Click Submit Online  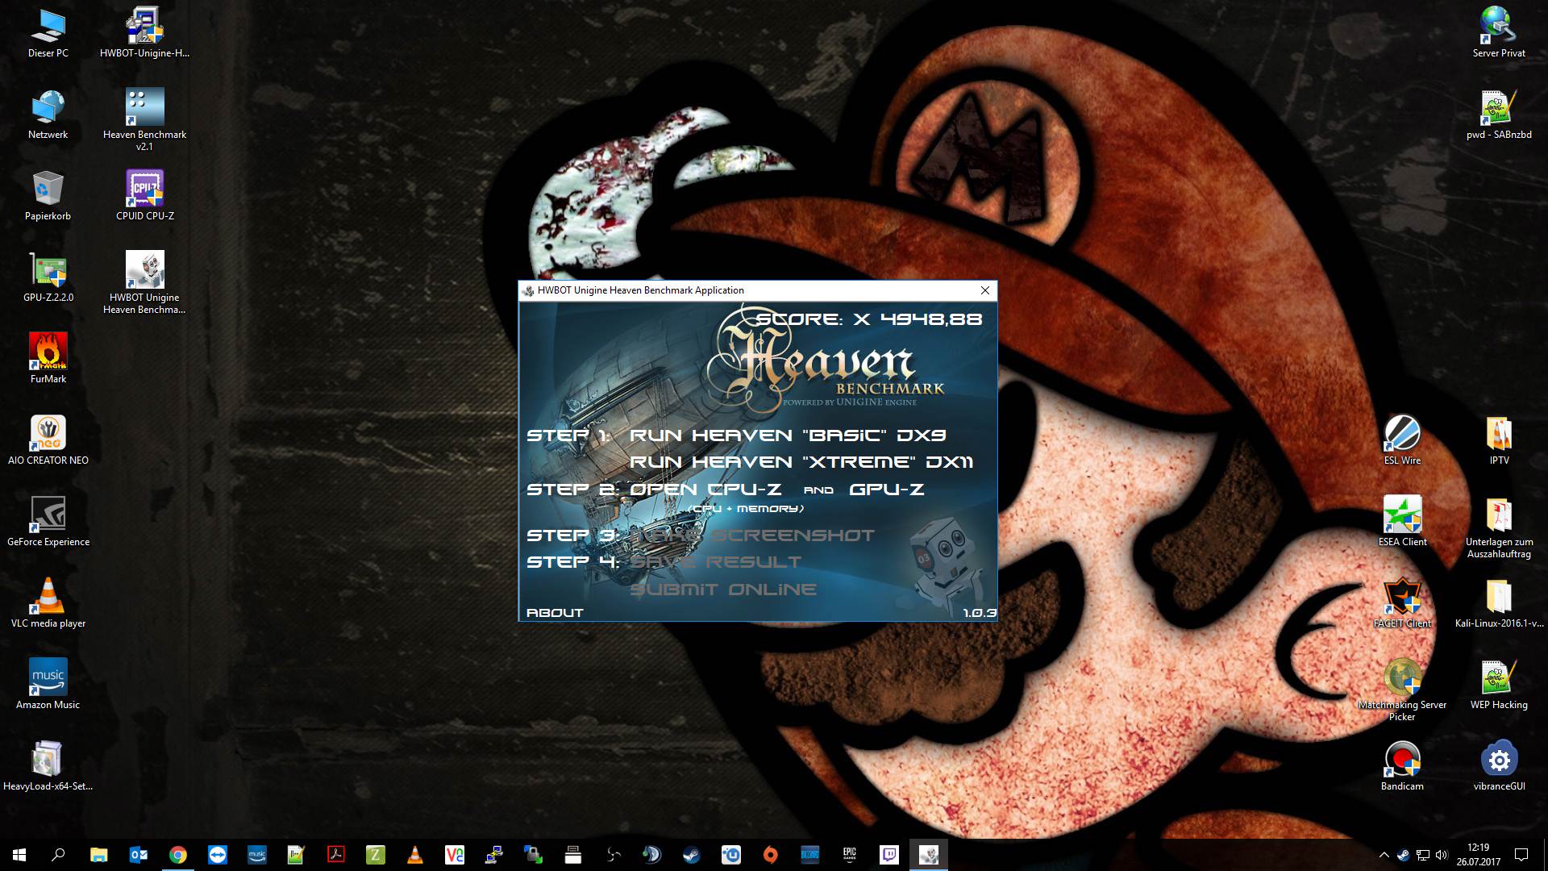point(723,590)
